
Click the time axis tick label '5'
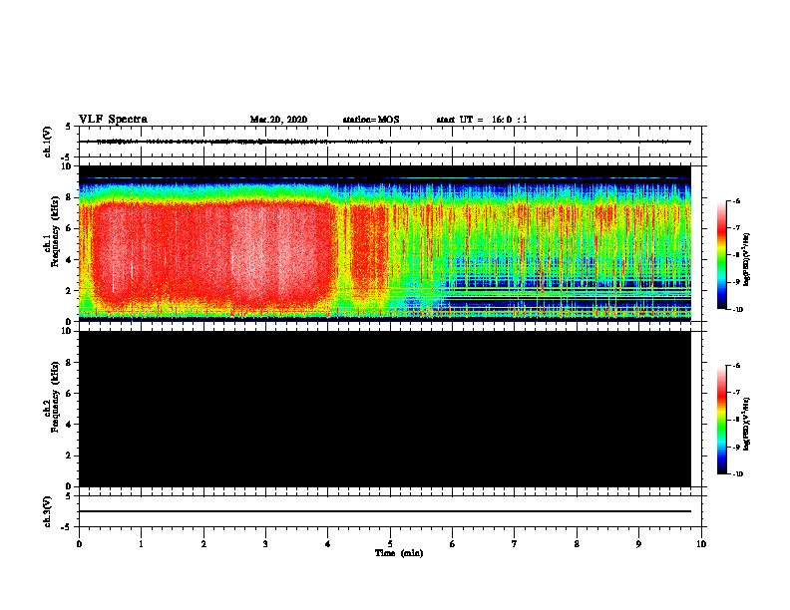pyautogui.click(x=390, y=544)
